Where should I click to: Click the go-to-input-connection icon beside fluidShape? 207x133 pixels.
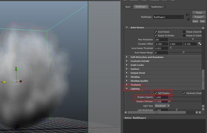(187, 15)
